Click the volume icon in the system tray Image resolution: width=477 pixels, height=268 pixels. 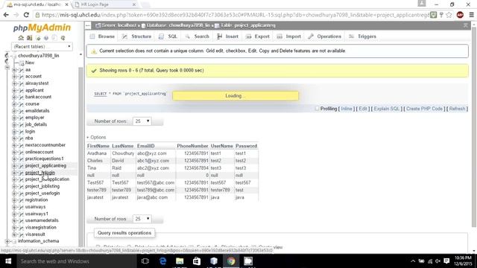coord(437,261)
